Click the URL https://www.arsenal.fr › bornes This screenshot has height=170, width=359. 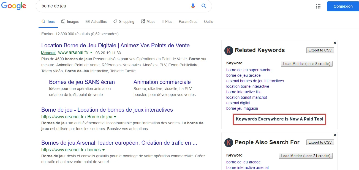(71, 150)
